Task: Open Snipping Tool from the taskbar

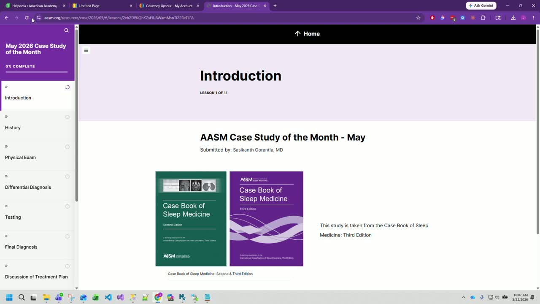Action: click(71, 297)
